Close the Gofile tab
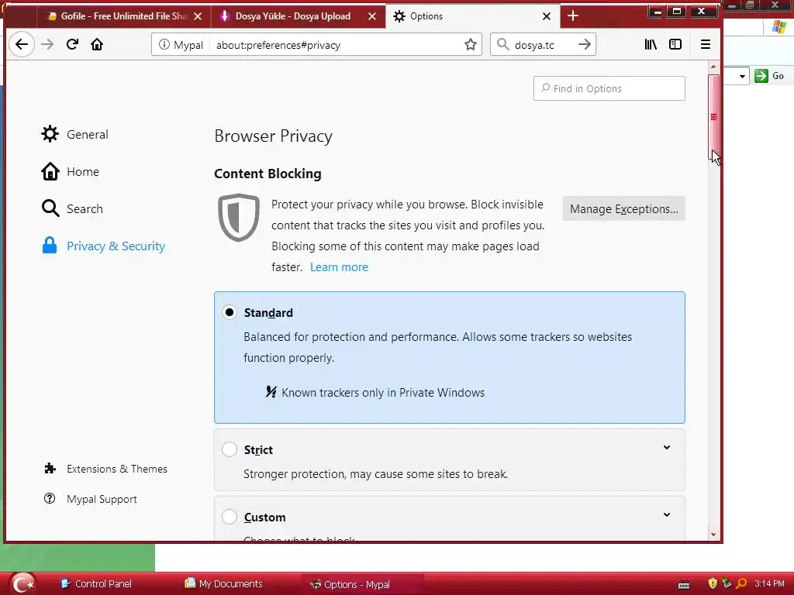Screen dimensions: 794x595 point(198,16)
